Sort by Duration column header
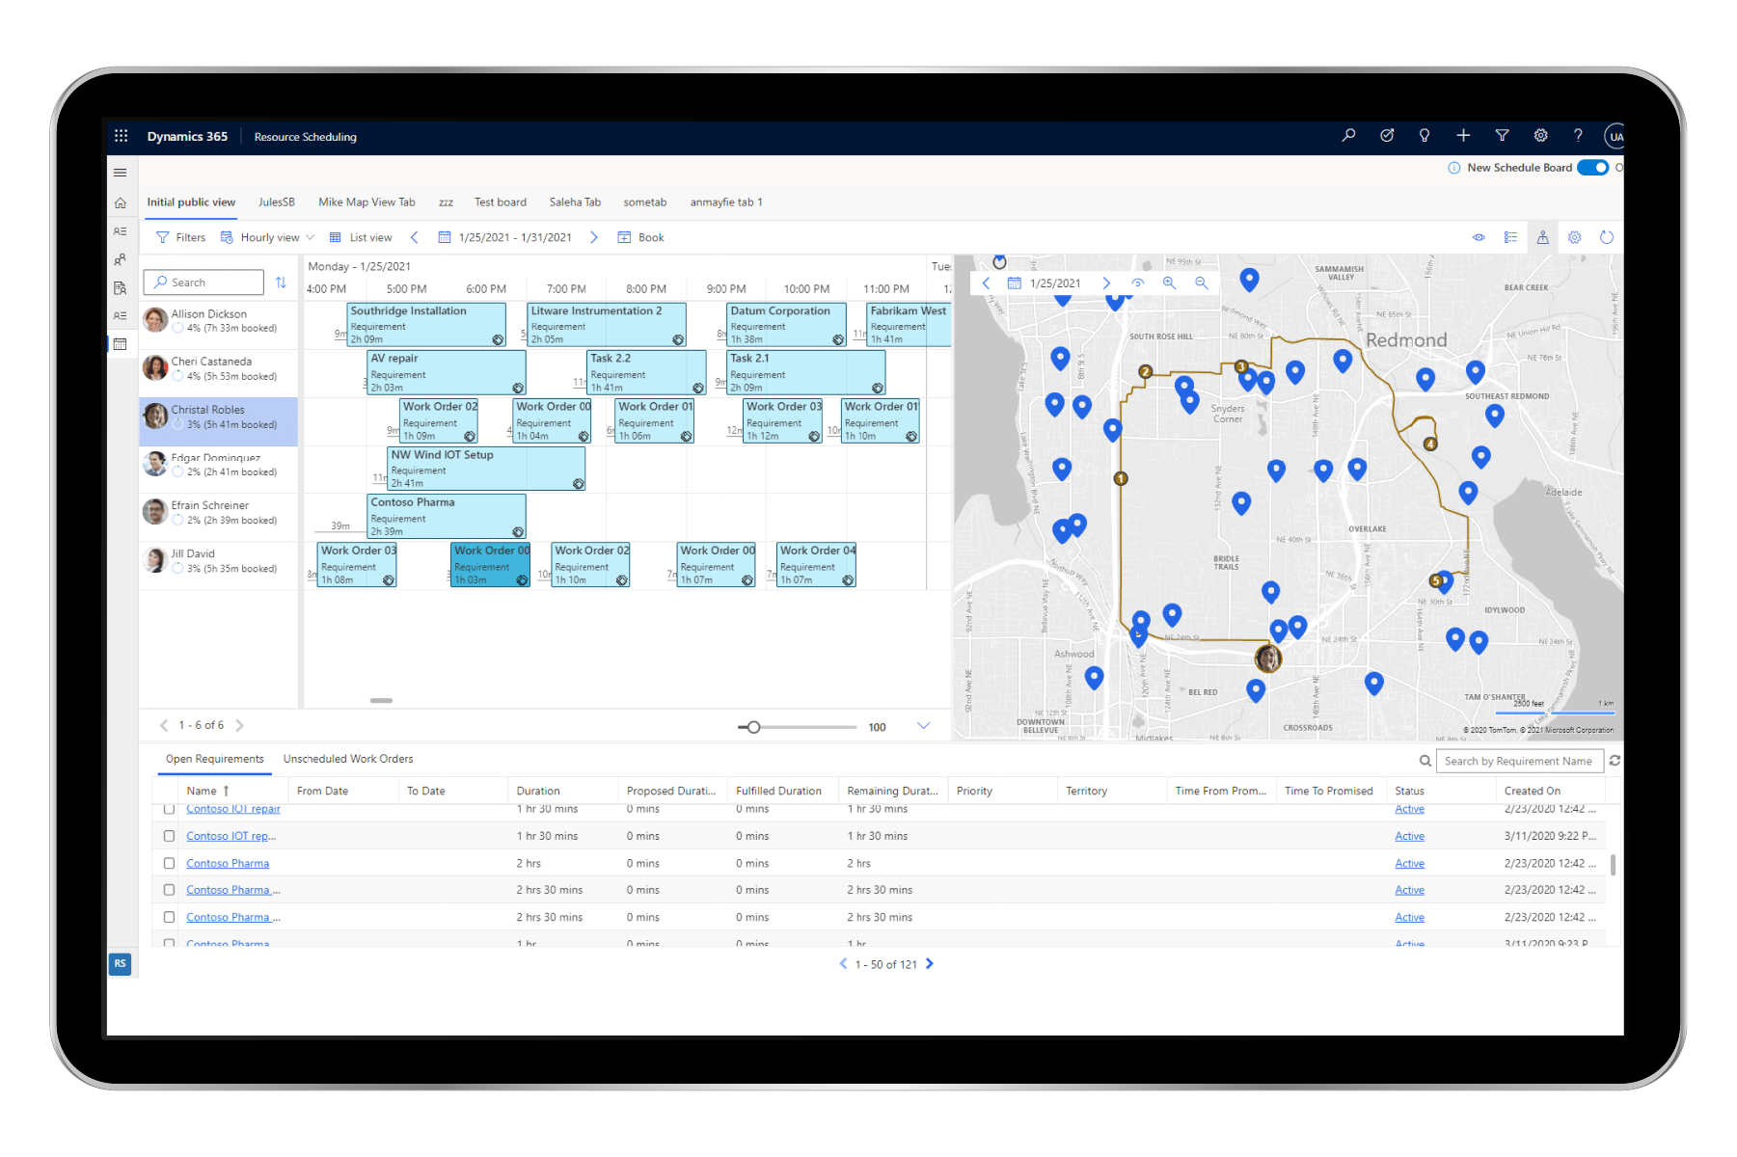The width and height of the screenshot is (1737, 1157). point(538,791)
